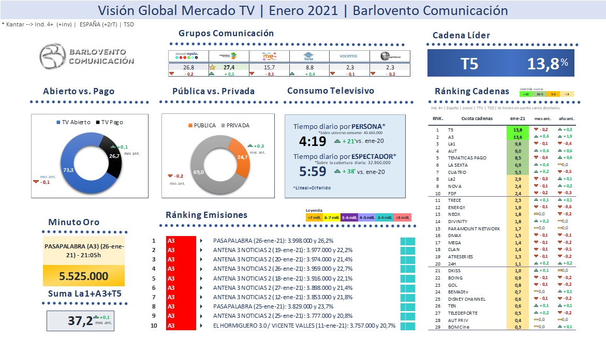Click the <3 mill. legend swatch
The height and width of the screenshot is (338, 606).
[x=402, y=218]
